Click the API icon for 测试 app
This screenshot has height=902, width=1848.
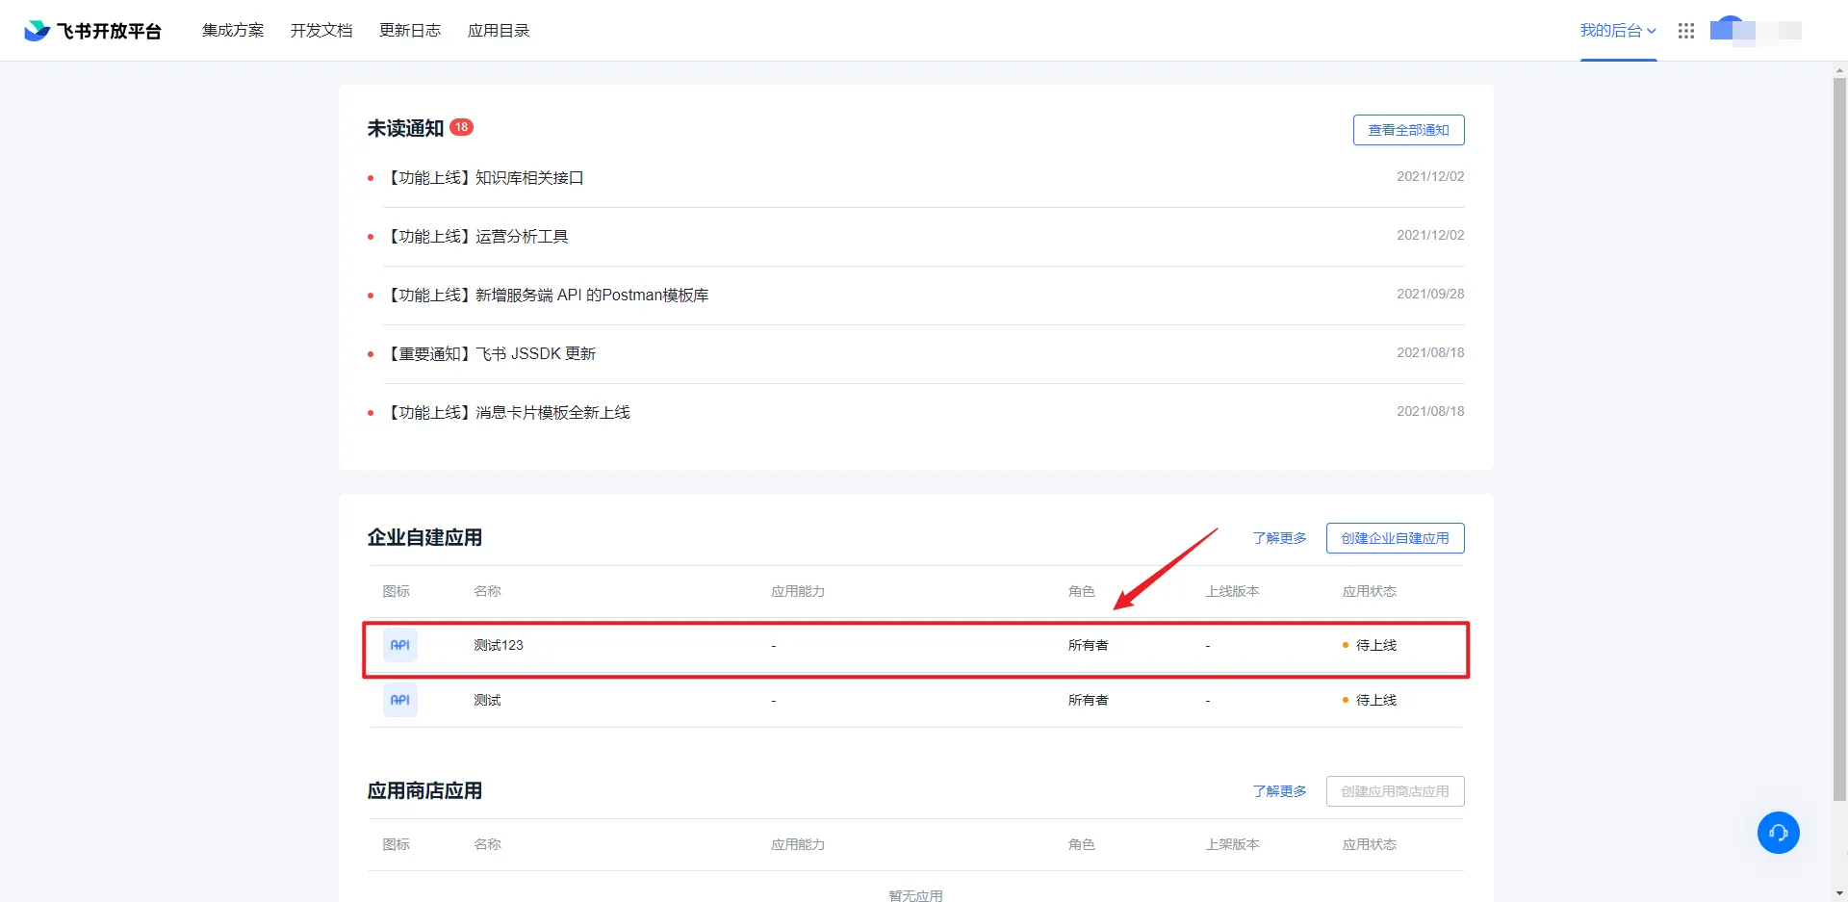pos(399,700)
